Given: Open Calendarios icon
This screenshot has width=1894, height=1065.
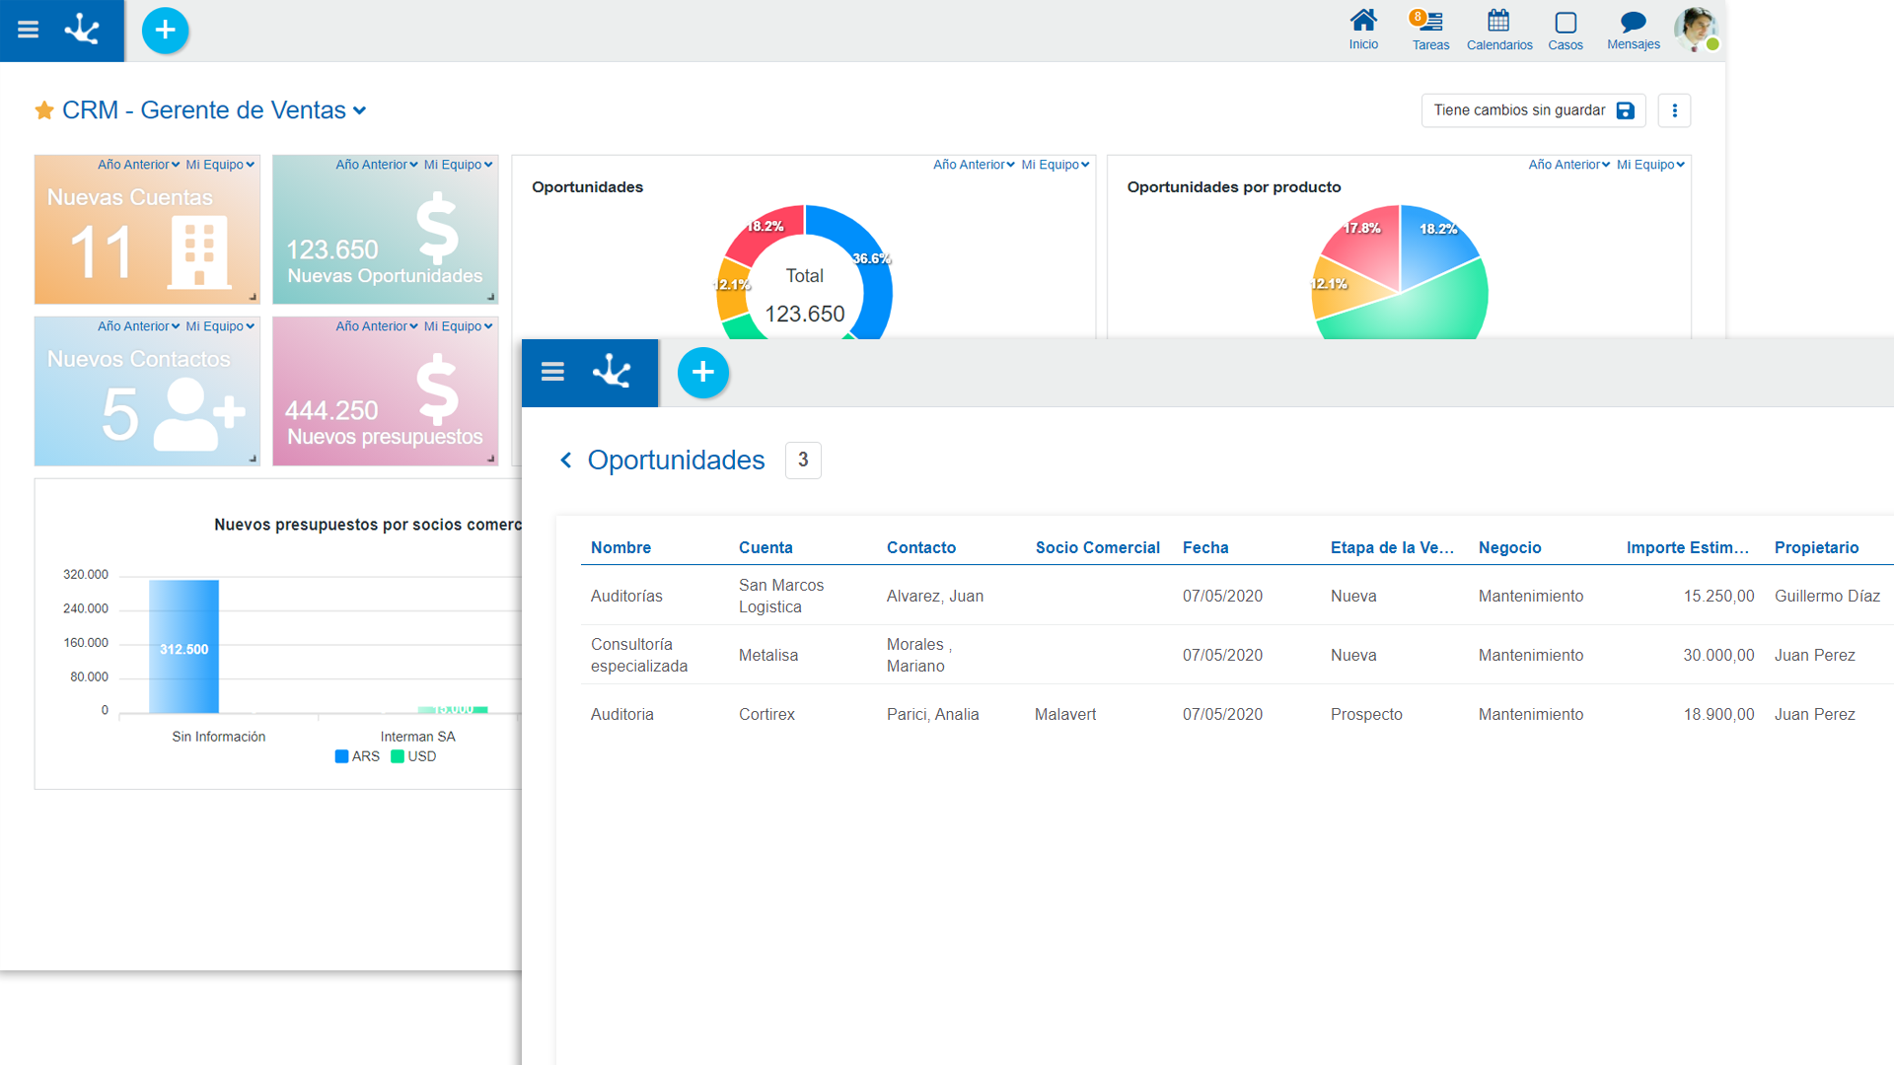Looking at the screenshot, I should coord(1499,30).
